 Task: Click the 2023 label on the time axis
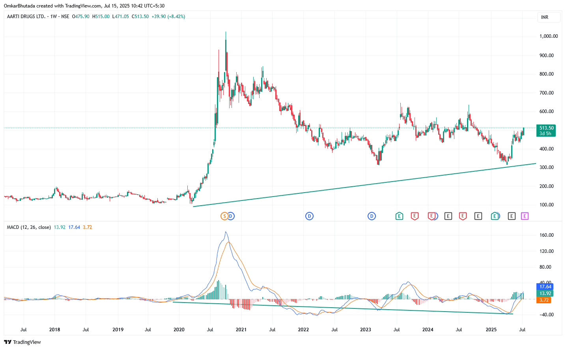[x=366, y=330]
